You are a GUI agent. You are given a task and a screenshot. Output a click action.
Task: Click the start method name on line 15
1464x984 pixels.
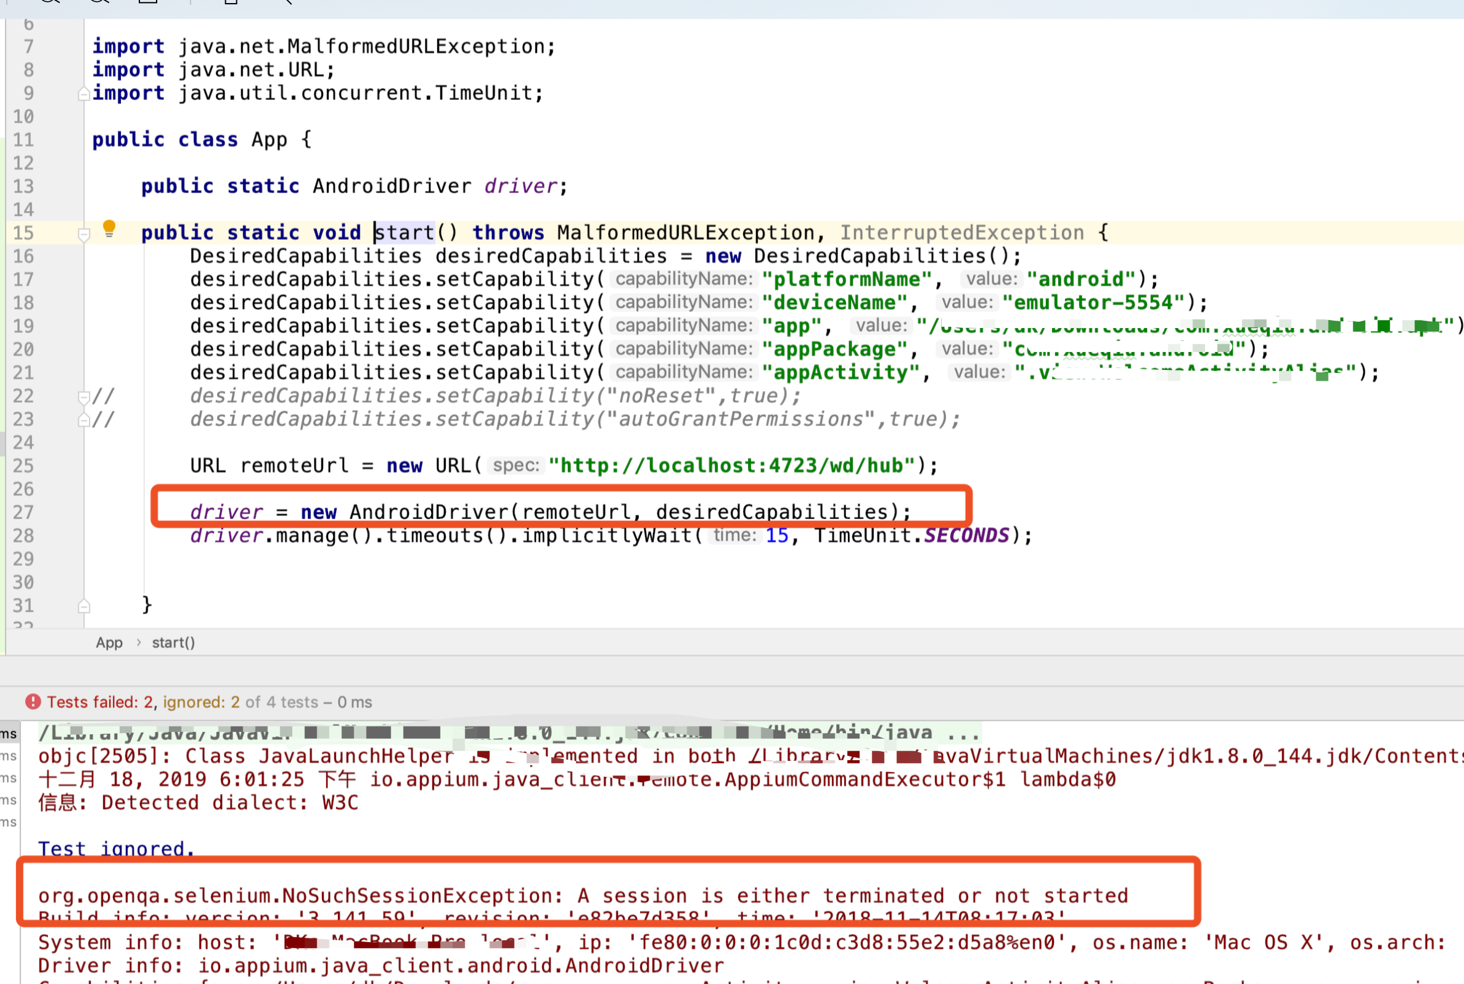tap(405, 233)
